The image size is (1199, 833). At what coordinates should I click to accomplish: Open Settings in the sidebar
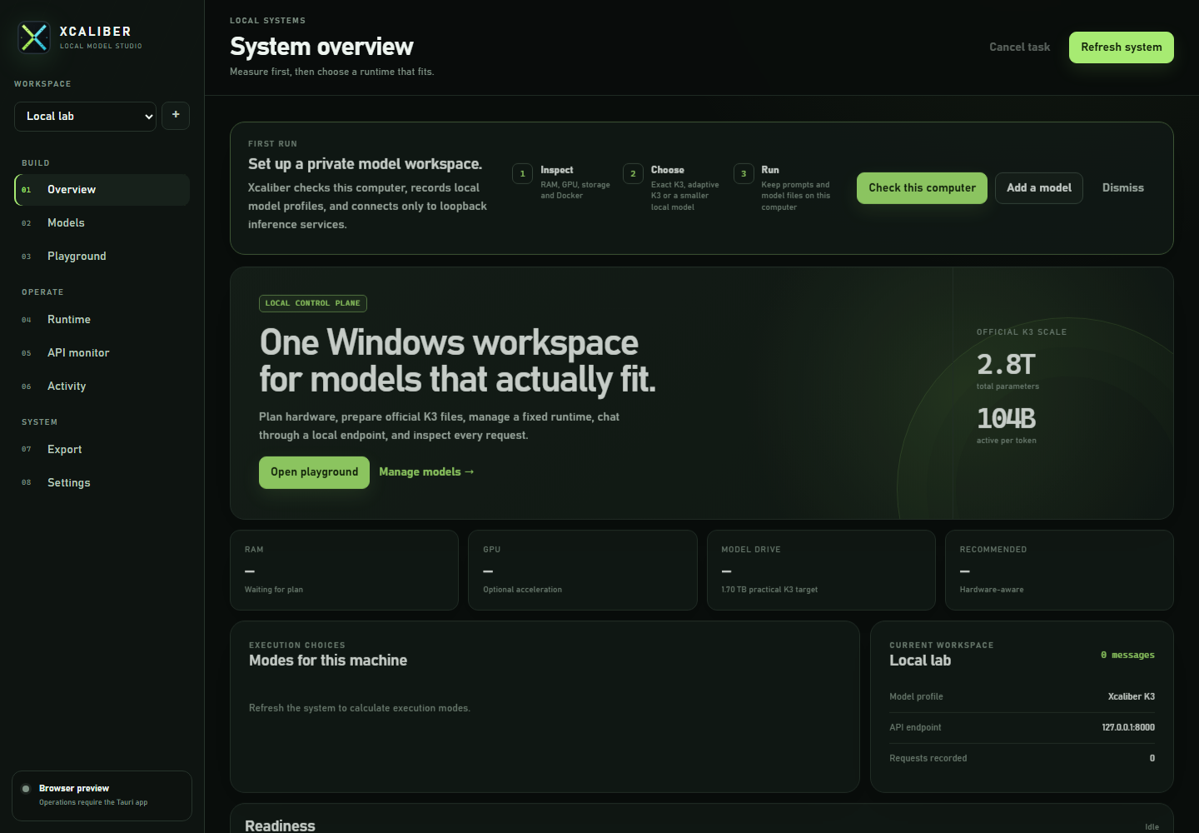pos(102,483)
